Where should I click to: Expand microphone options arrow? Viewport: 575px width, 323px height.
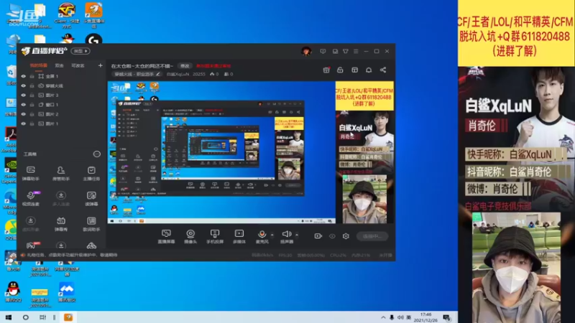tap(272, 235)
